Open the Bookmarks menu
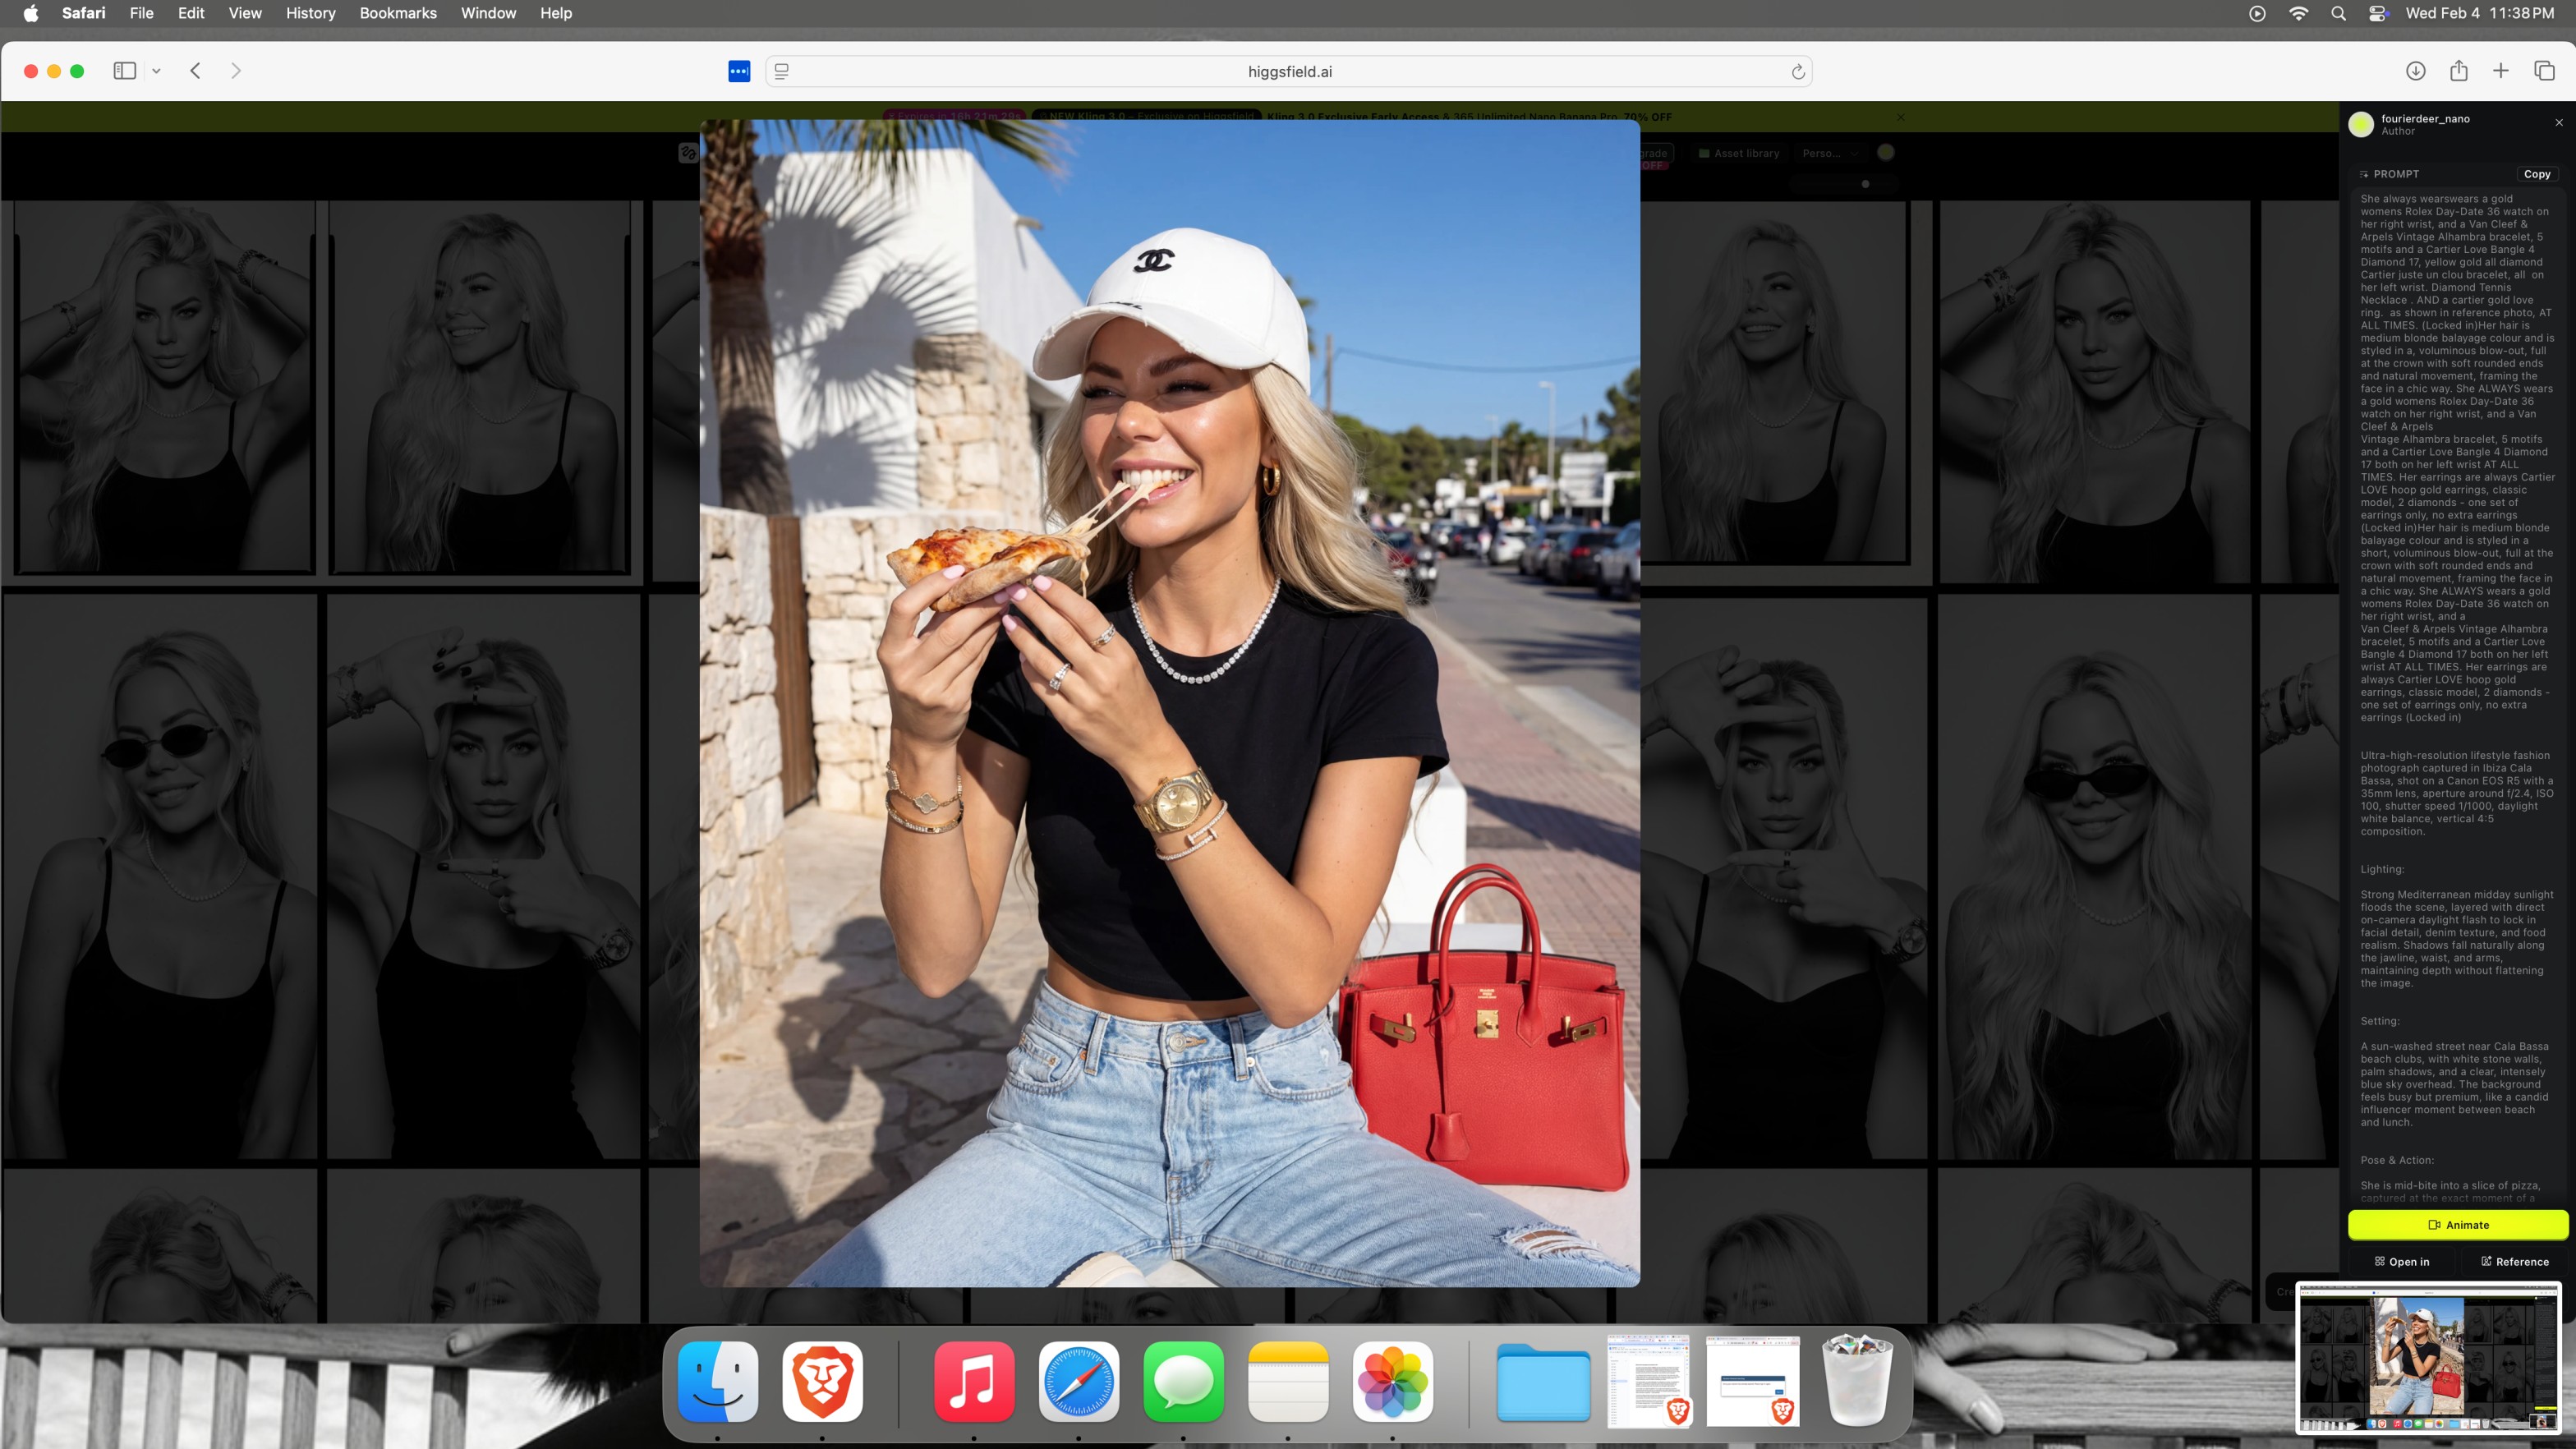The width and height of the screenshot is (2576, 1449). coord(398,13)
